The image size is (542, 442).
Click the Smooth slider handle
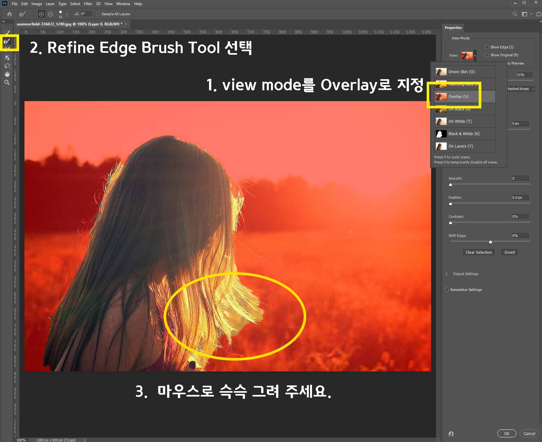click(x=451, y=184)
